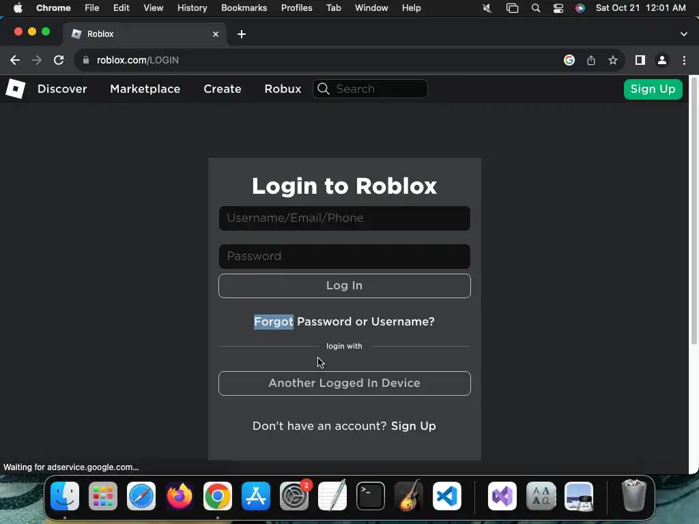Open Visual Studio Code from dock

coord(447,496)
